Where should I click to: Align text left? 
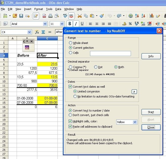coord(90,24)
